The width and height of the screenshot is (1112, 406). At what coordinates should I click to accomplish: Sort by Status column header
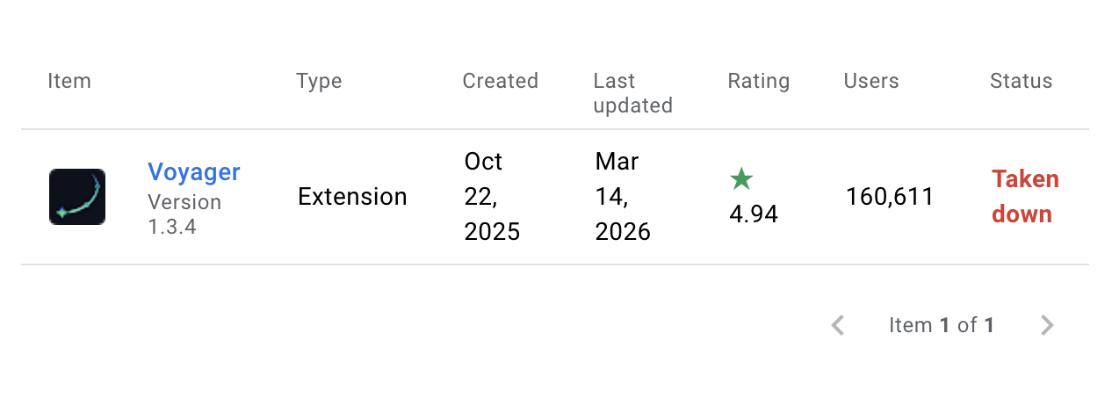point(1021,81)
